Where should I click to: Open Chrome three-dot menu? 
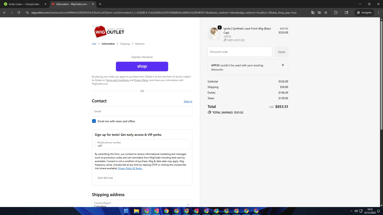pos(379,12)
